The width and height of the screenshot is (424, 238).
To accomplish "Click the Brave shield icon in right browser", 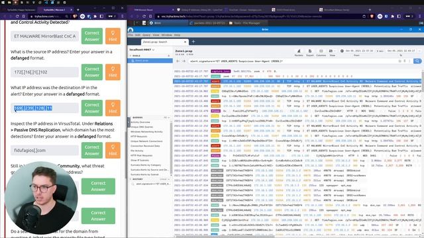I will (372, 16).
